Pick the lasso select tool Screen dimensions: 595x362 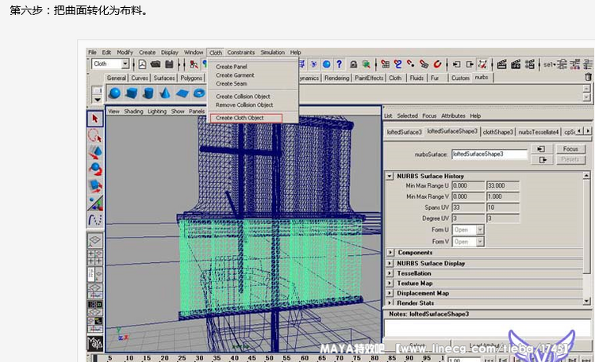pyautogui.click(x=95, y=135)
